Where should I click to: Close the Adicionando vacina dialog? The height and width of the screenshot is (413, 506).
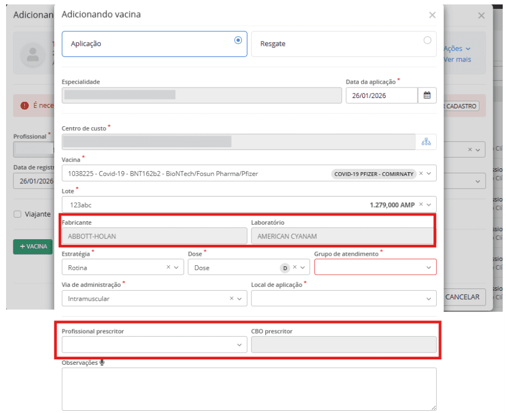[432, 15]
